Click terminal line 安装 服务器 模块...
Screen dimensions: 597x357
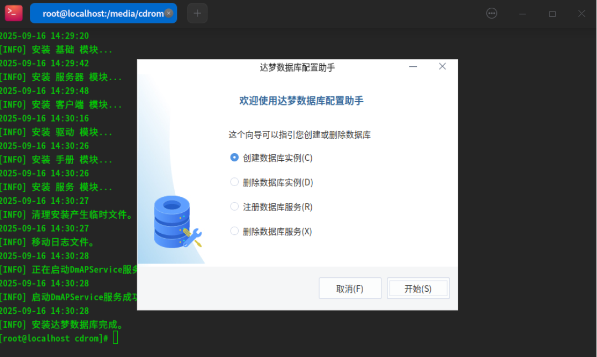tap(61, 77)
